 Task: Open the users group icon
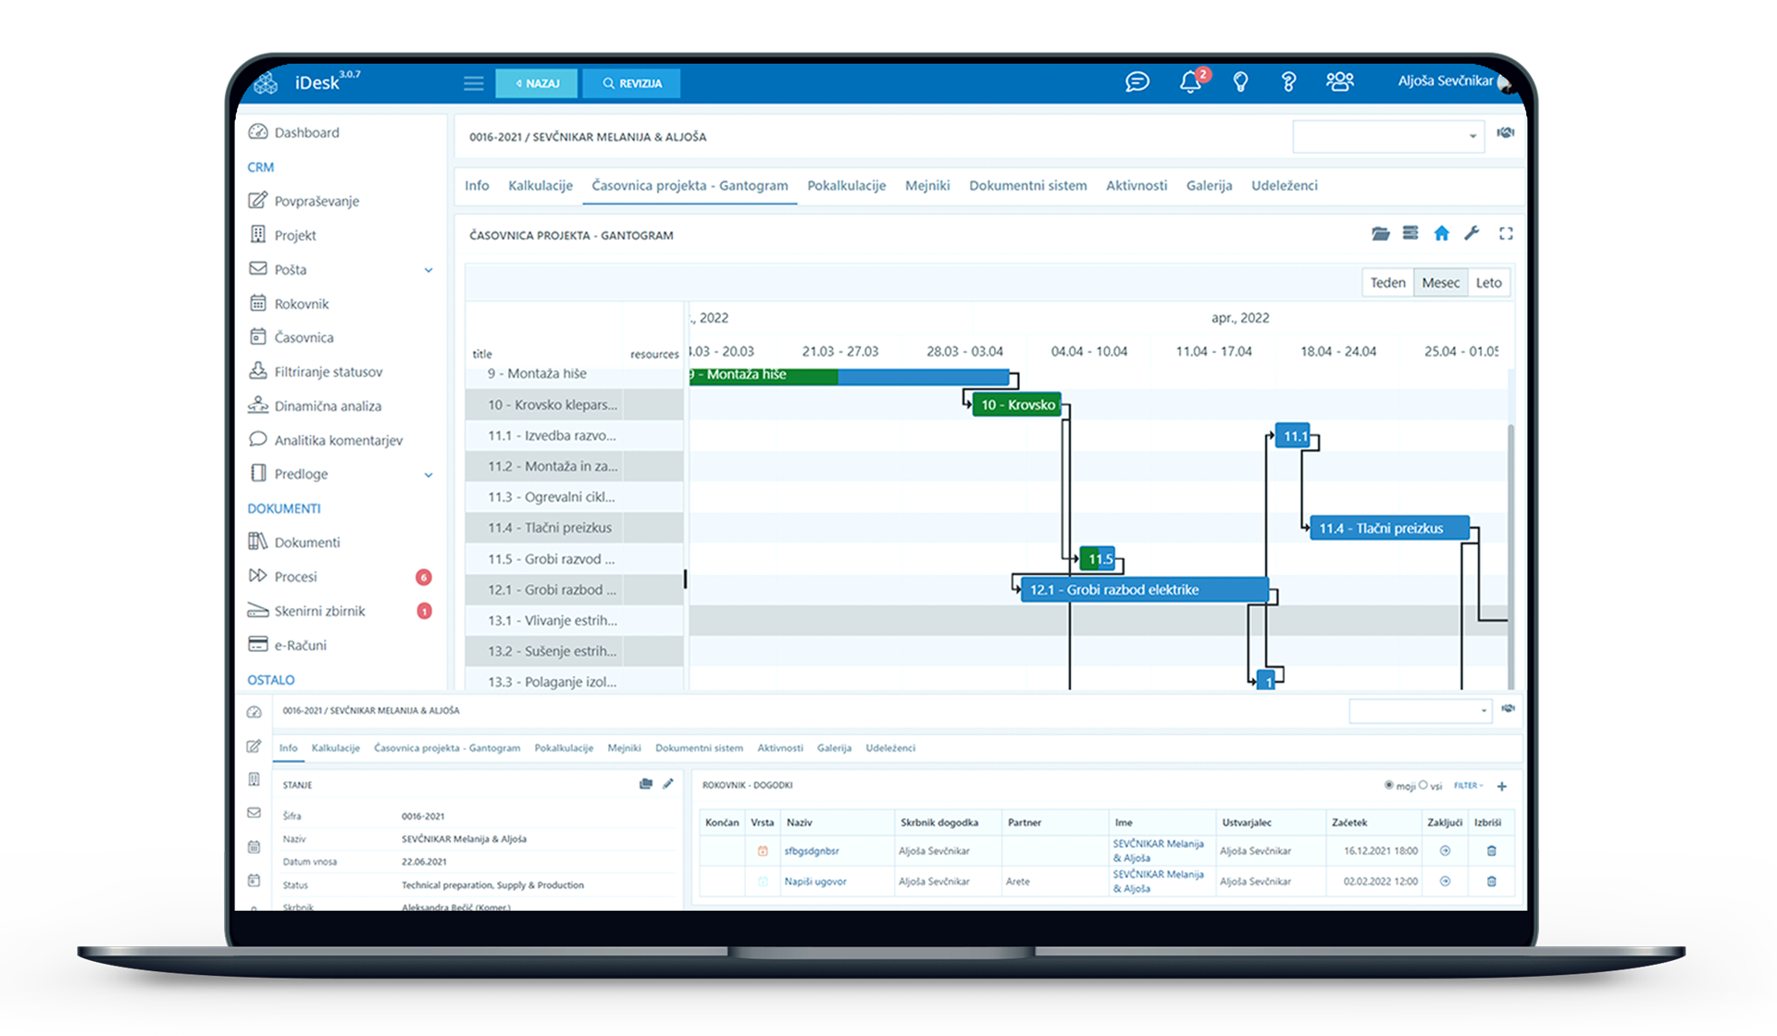pos(1339,81)
